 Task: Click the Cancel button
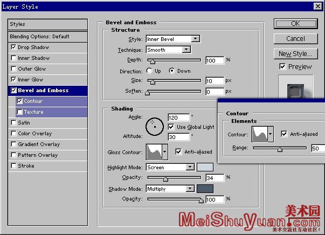(295, 39)
